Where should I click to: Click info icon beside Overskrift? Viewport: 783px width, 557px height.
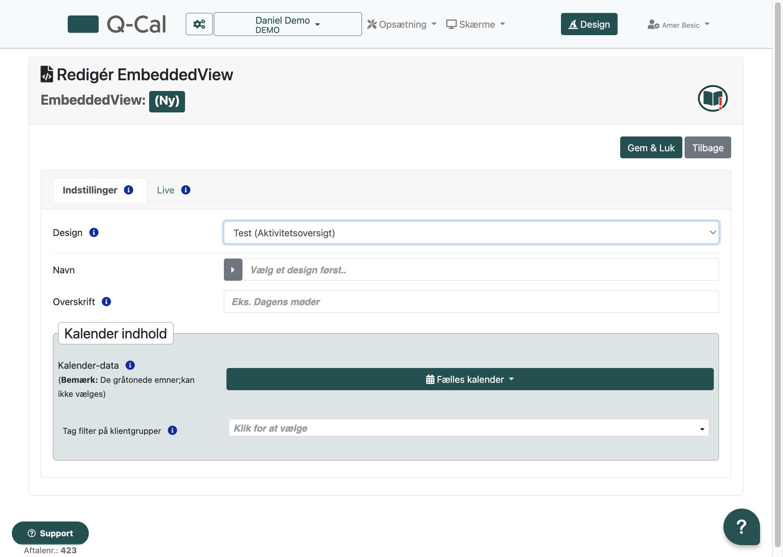coord(107,301)
